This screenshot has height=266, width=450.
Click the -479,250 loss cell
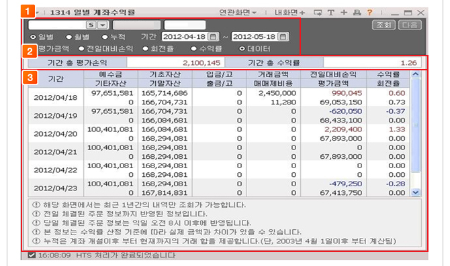(x=345, y=184)
